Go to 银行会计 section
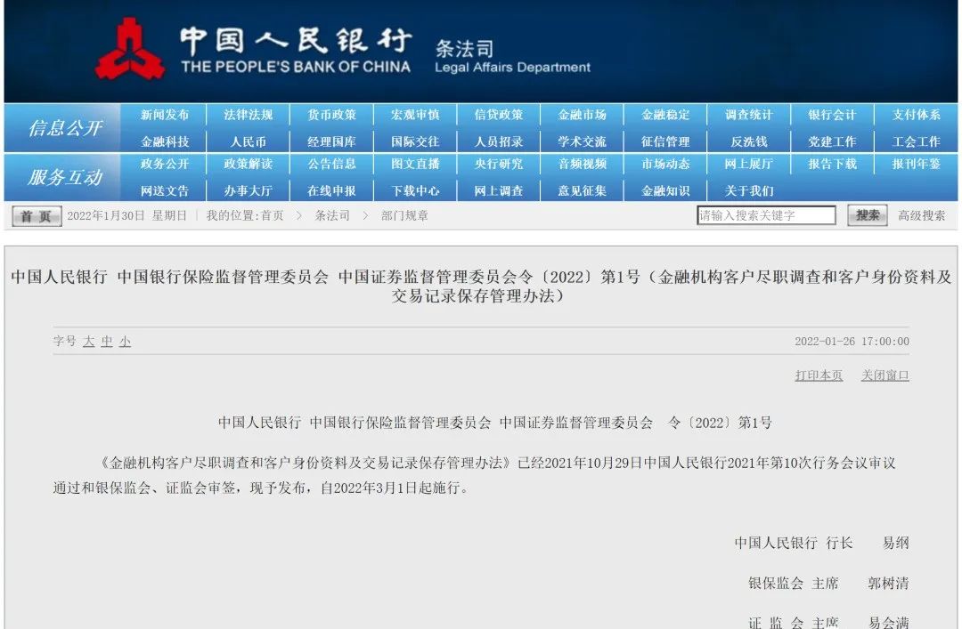This screenshot has height=629, width=962. click(x=833, y=115)
